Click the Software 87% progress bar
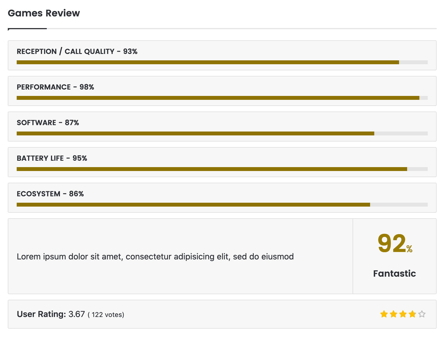The image size is (445, 337). (x=222, y=133)
